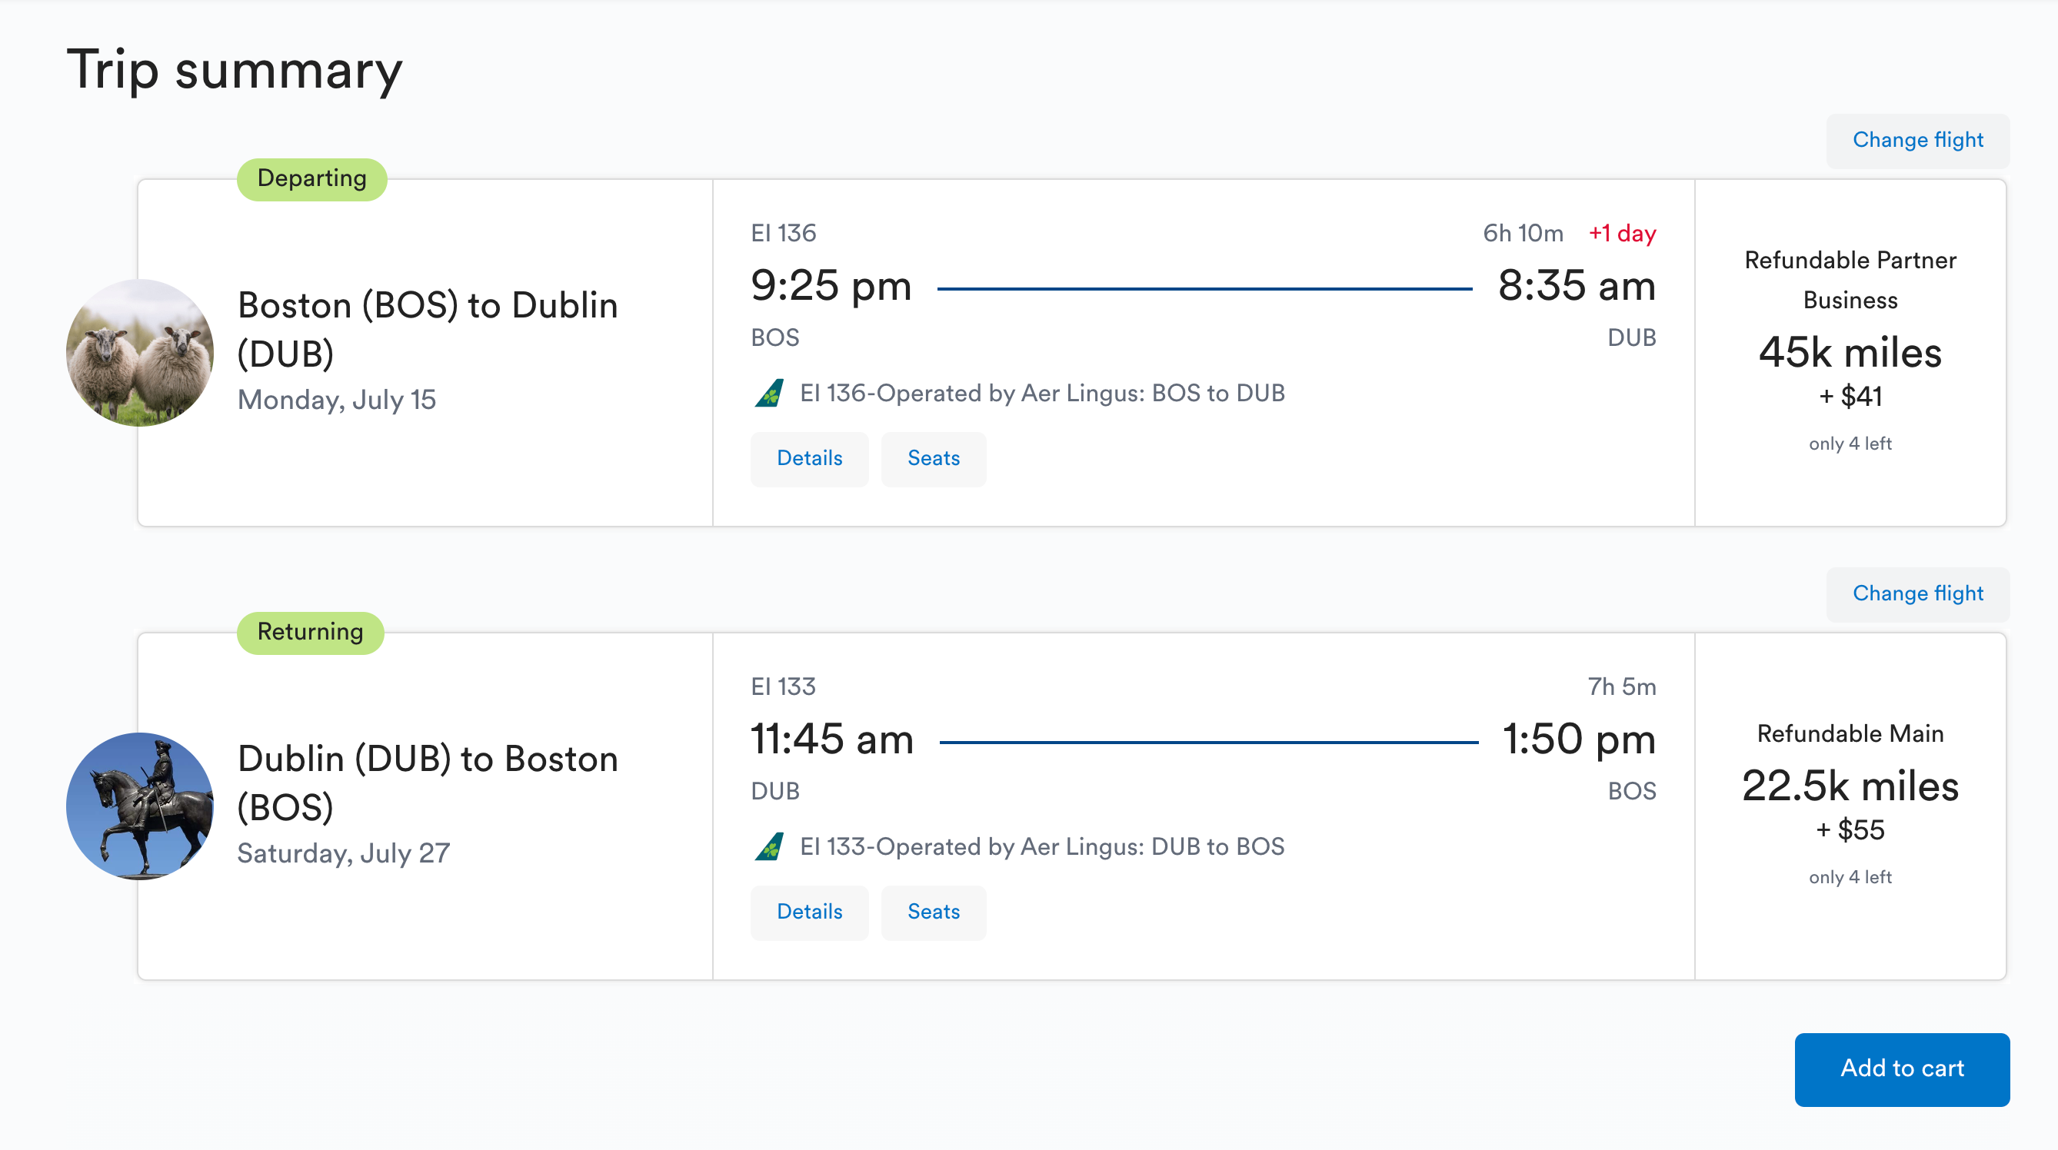View Seats for the Boston to Dublin flight

(x=933, y=458)
